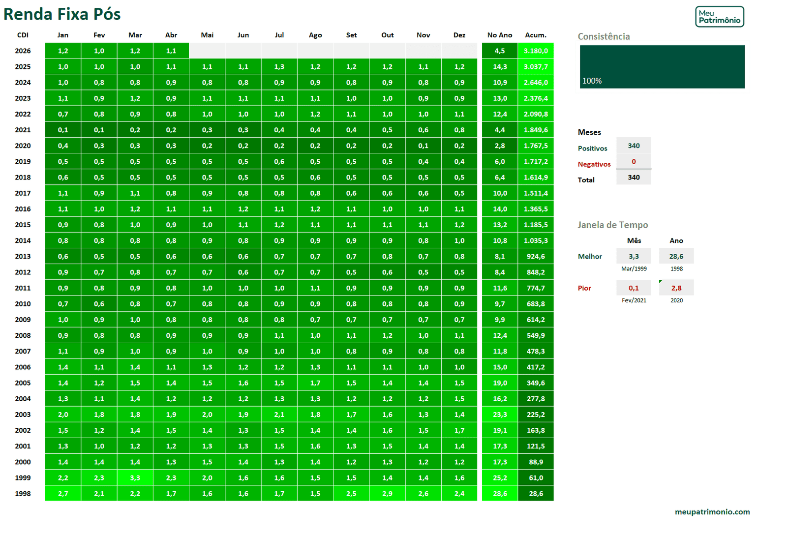
Task: Click the Jan column header
Action: click(x=63, y=35)
